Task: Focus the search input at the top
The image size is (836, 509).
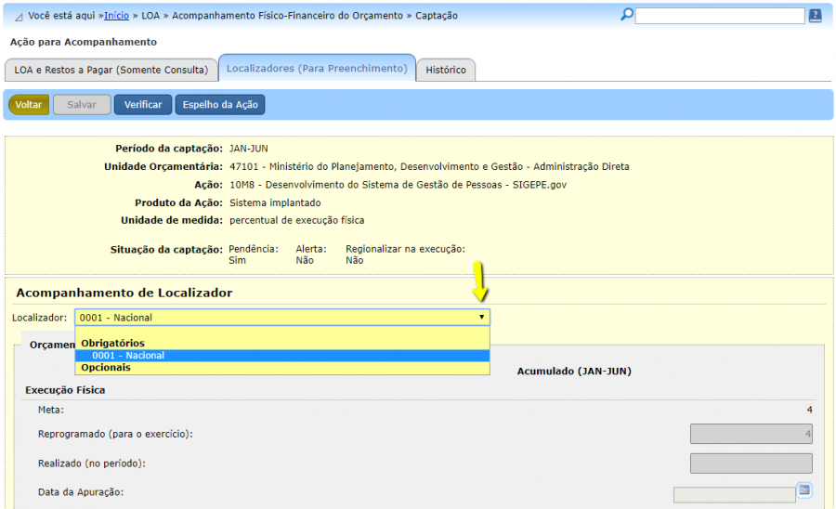Action: (720, 16)
